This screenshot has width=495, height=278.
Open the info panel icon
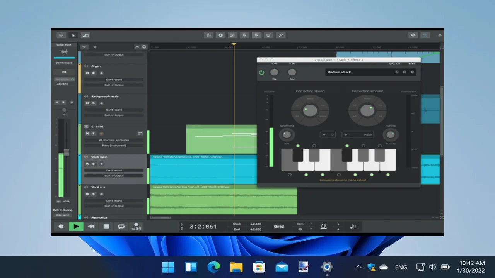click(x=220, y=35)
